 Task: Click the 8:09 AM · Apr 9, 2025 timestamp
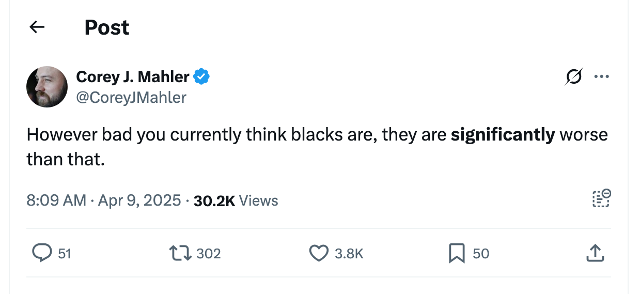[x=103, y=200]
